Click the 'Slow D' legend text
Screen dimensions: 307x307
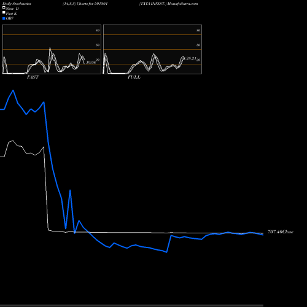point(12,9)
